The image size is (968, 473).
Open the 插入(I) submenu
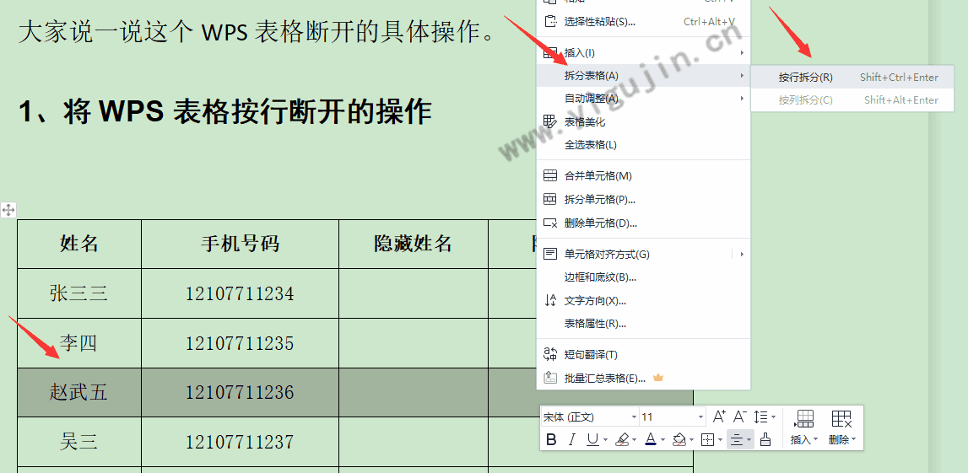[643, 53]
